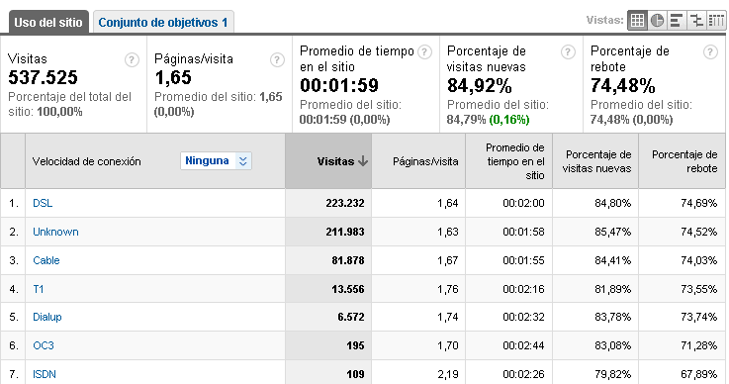The height and width of the screenshot is (384, 729).
Task: Switch to pivot view icon
Action: [715, 21]
